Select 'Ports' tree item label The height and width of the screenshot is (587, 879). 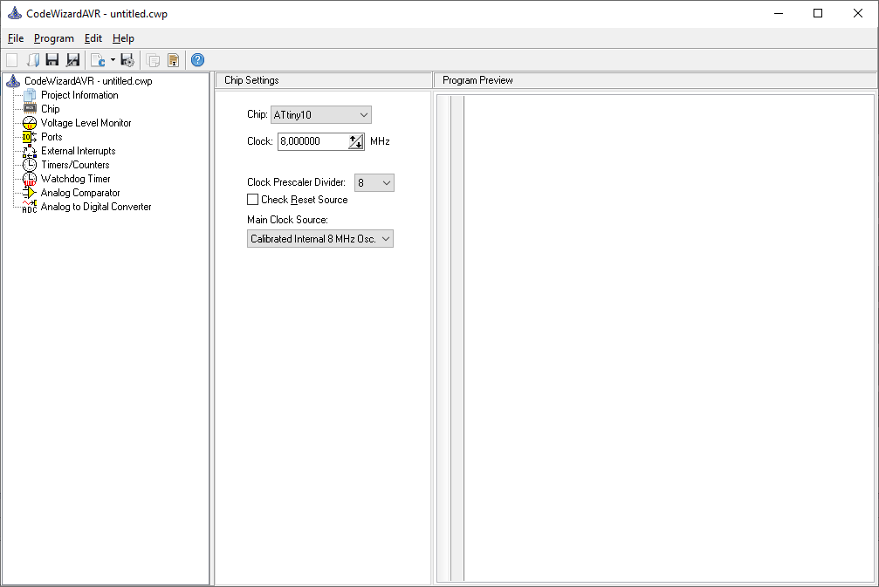[x=52, y=137]
